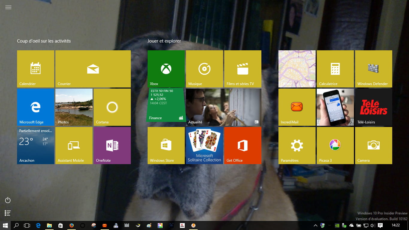Open network tray icon

pyautogui.click(x=366, y=226)
